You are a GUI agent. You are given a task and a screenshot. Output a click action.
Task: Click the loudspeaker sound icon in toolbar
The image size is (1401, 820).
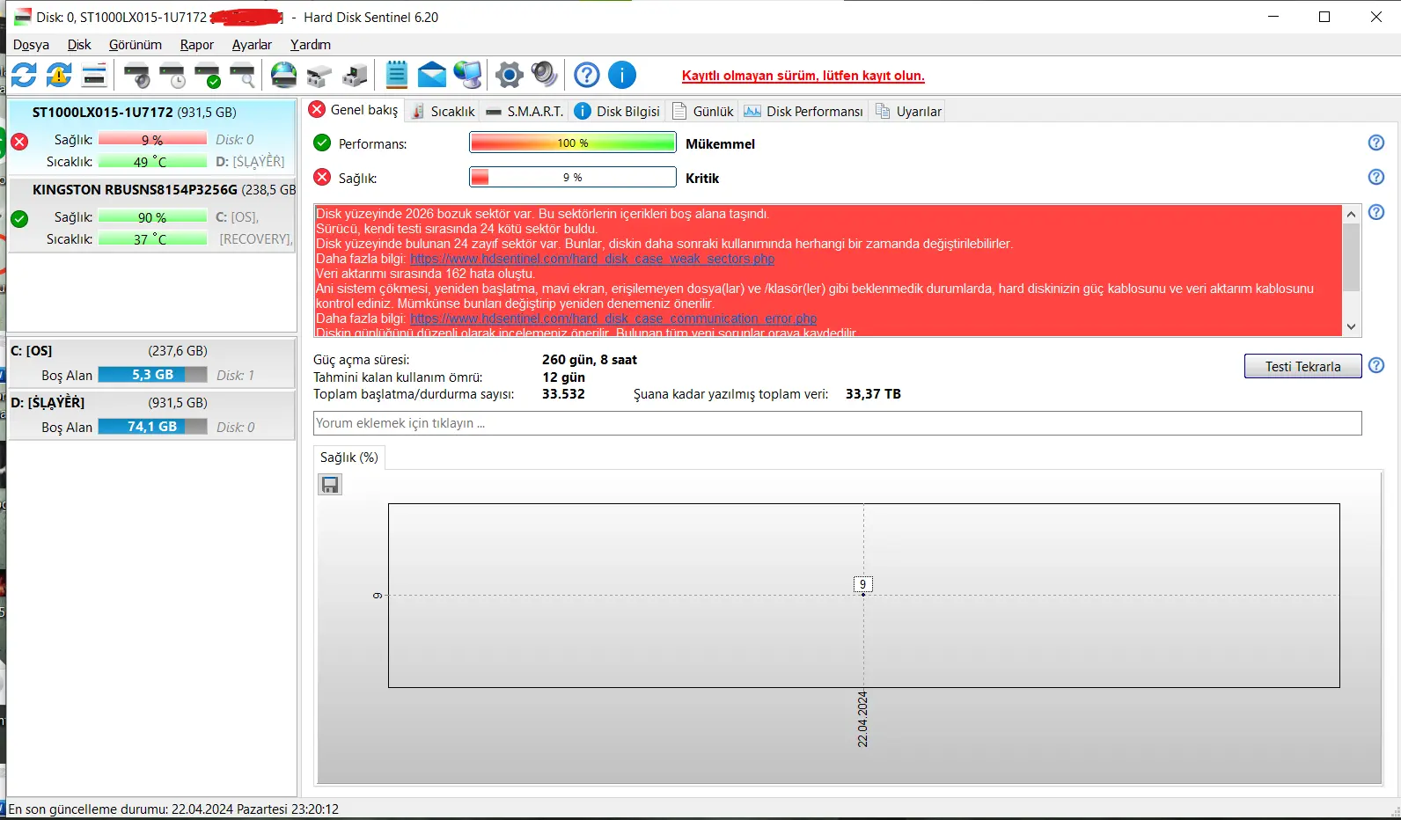click(545, 75)
